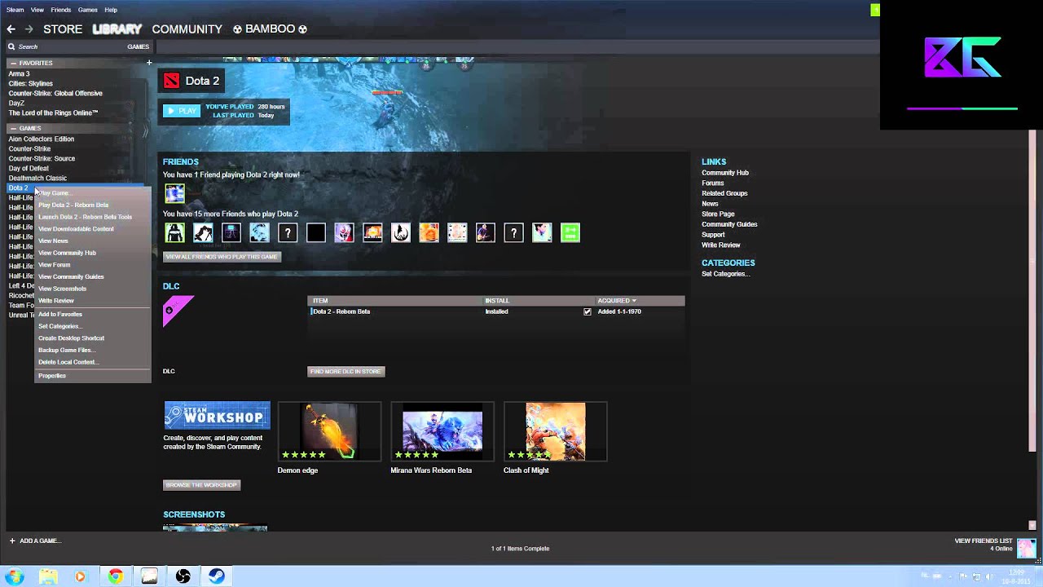This screenshot has width=1043, height=587.
Task: Toggle the Dota 2 Reborn Beta install checkbox
Action: pyautogui.click(x=588, y=311)
